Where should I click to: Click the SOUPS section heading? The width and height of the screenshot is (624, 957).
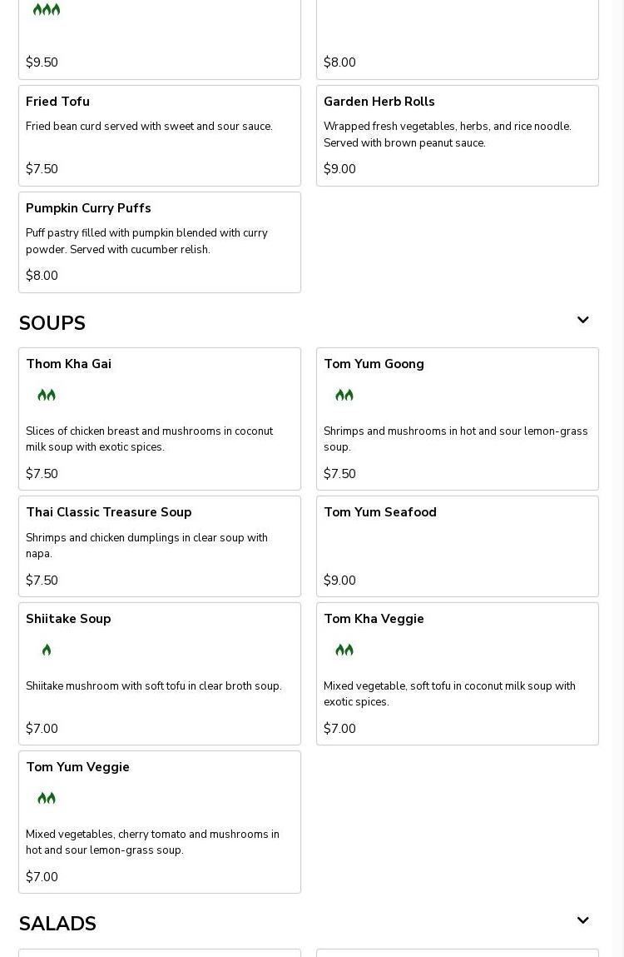coord(52,323)
